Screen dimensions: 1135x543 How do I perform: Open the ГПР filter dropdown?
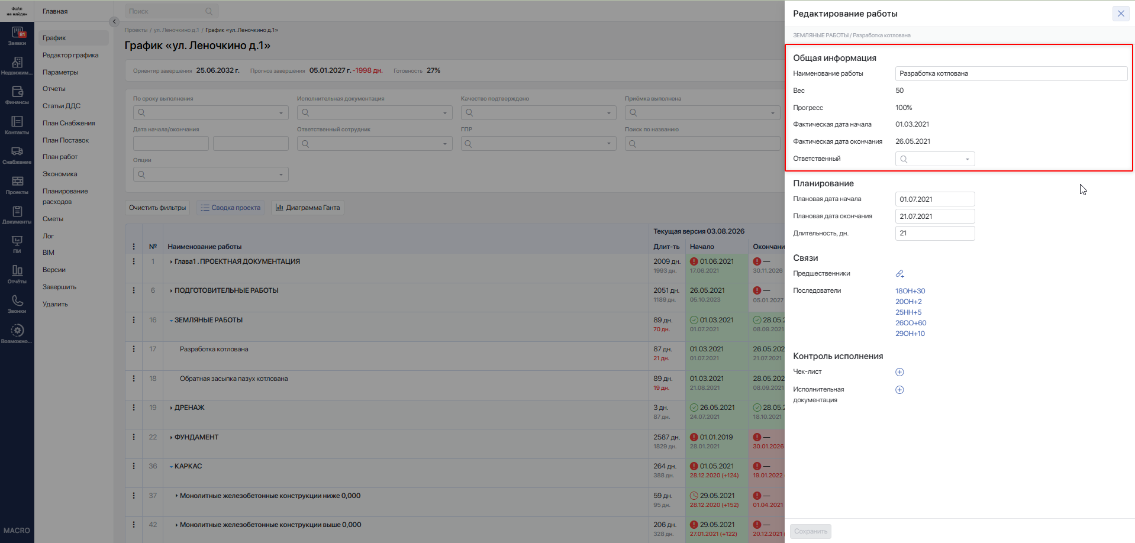click(x=539, y=143)
